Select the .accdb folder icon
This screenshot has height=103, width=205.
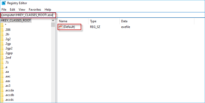(x=2, y=95)
